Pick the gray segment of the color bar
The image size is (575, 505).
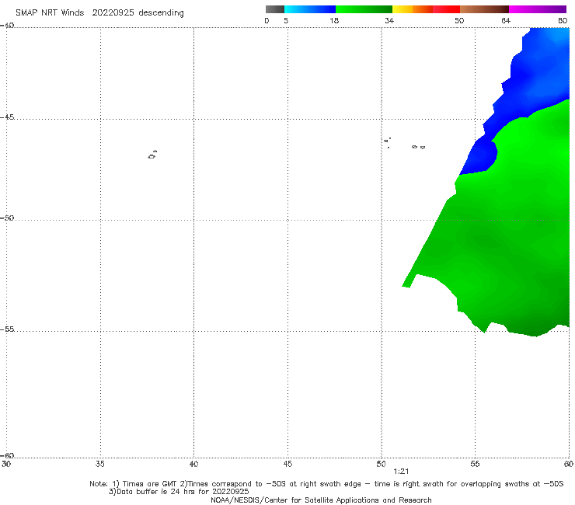pos(275,9)
